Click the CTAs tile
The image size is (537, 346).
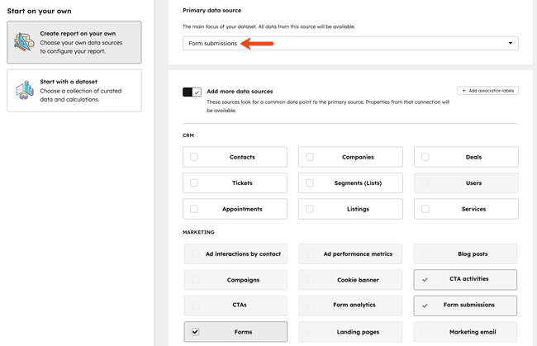tap(235, 306)
